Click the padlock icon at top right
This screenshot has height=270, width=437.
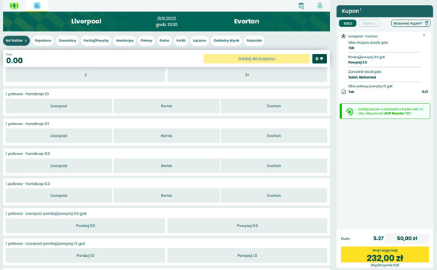(x=320, y=6)
